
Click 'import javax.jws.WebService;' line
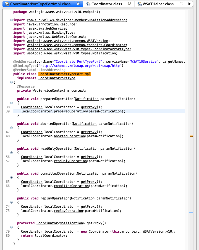click(x=40, y=28)
